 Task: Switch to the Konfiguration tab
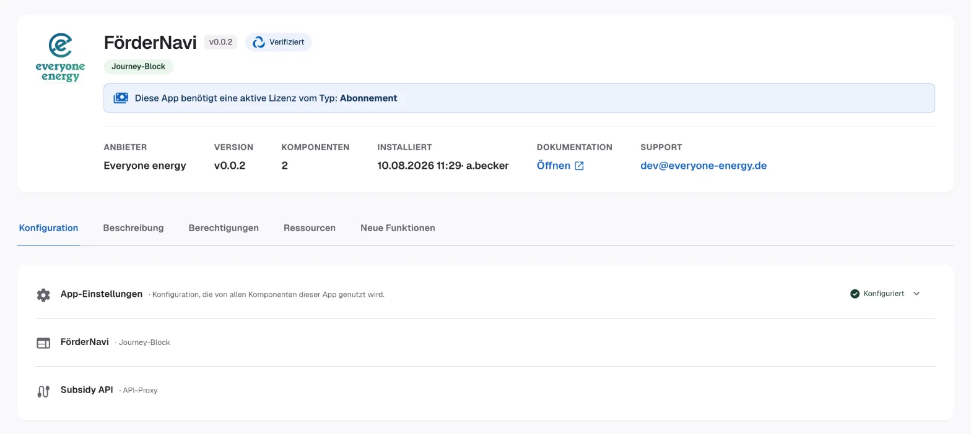pyautogui.click(x=48, y=228)
